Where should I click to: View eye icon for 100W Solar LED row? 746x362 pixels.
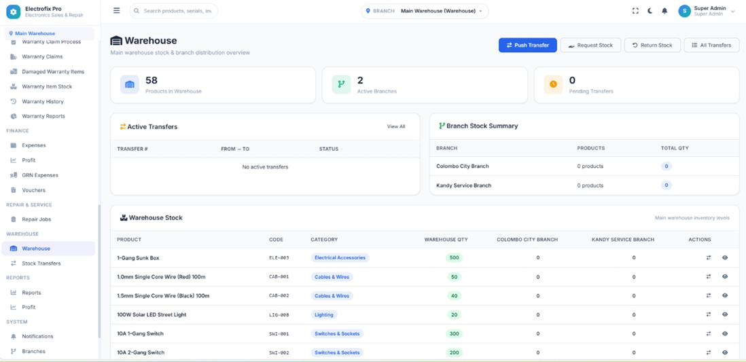724,314
